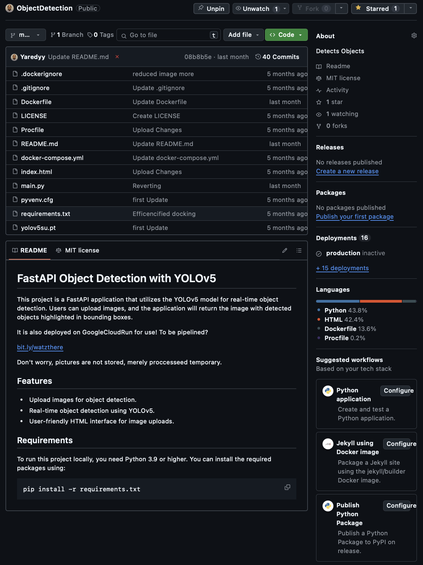
Task: Click the Create a new release link
Action: coord(347,171)
